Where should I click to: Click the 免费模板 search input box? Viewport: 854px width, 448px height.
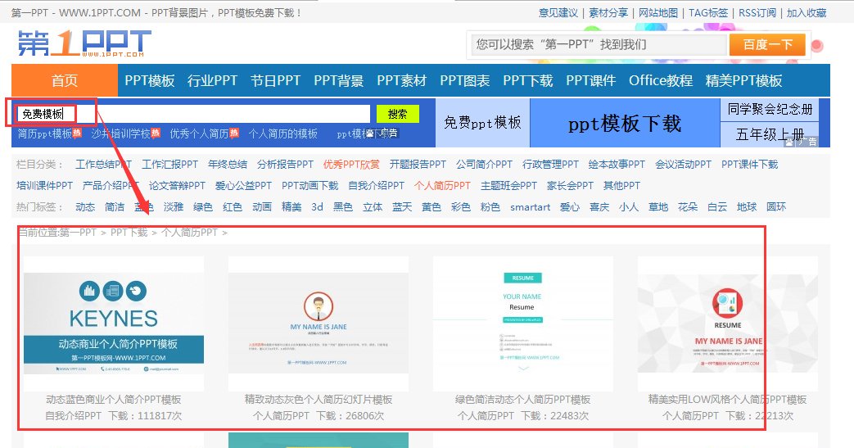193,113
